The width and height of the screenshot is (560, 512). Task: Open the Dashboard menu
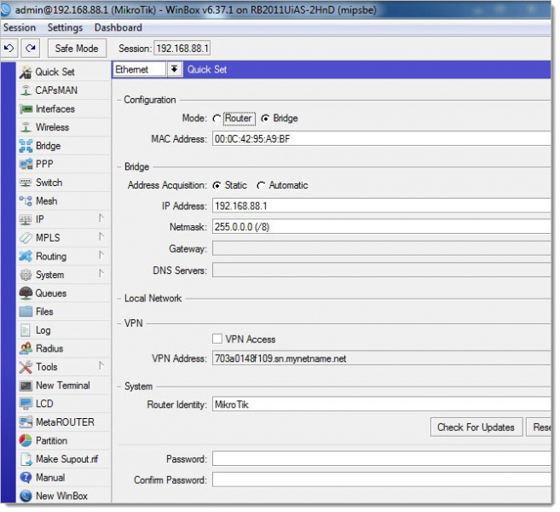118,28
